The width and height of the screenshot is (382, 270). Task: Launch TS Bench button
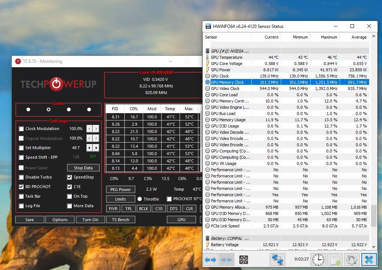[x=121, y=220]
